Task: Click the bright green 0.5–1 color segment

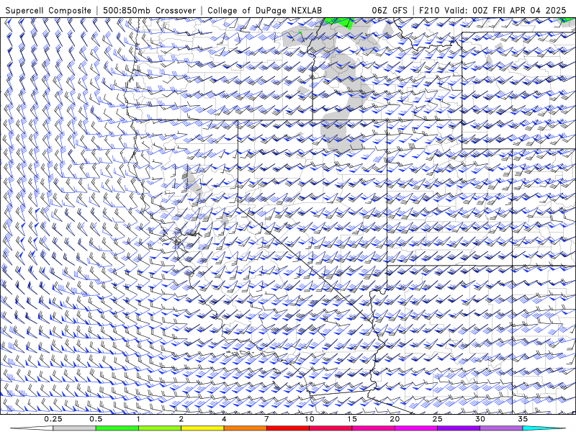Action: click(117, 428)
